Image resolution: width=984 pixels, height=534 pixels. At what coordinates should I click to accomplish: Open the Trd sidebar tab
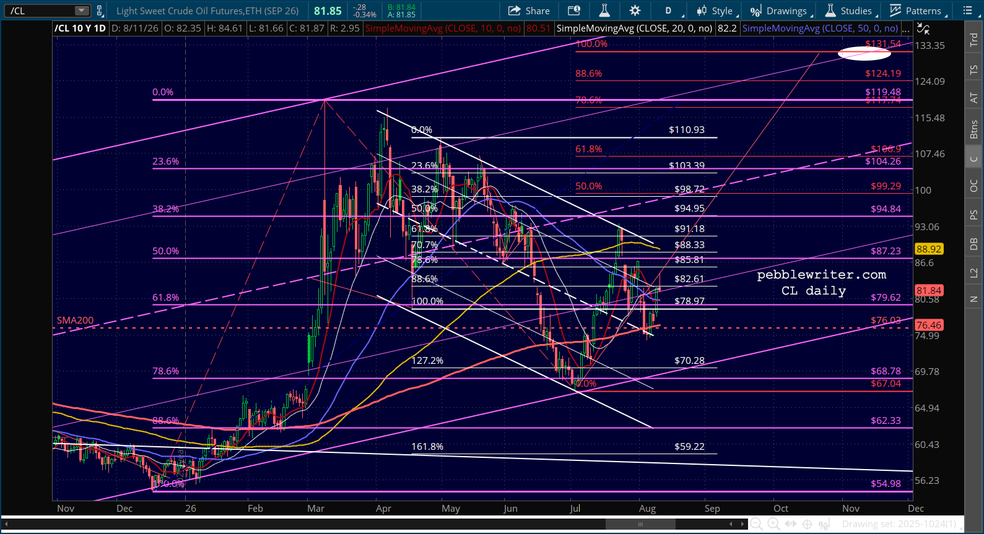pyautogui.click(x=973, y=40)
